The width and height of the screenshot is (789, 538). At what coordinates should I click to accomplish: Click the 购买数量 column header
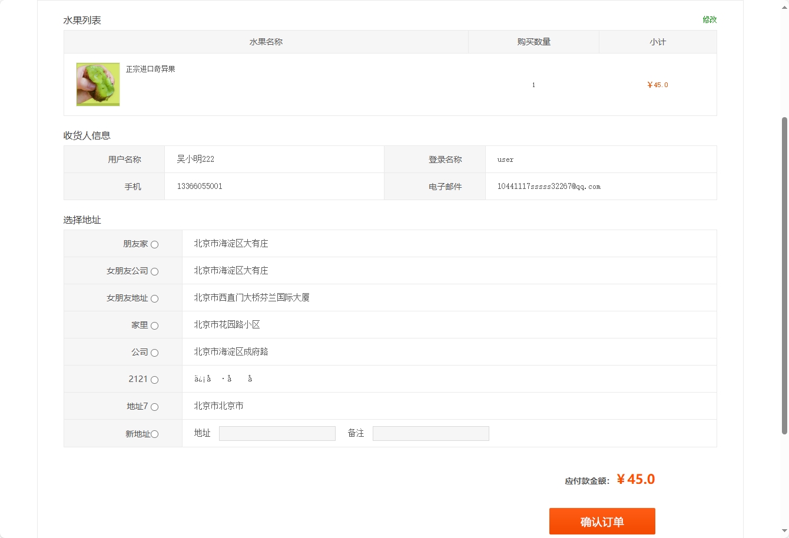click(533, 42)
